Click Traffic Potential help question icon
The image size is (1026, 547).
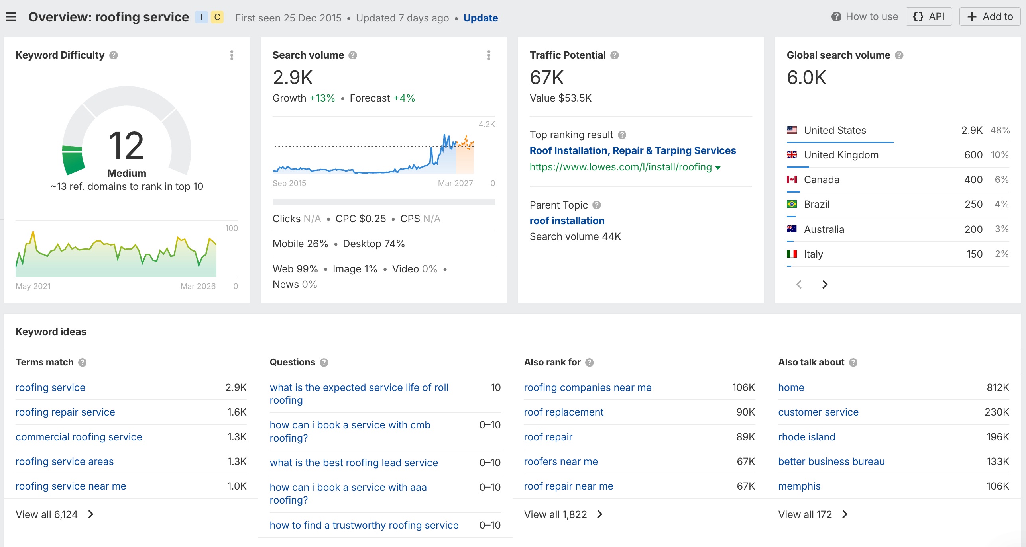pyautogui.click(x=615, y=55)
